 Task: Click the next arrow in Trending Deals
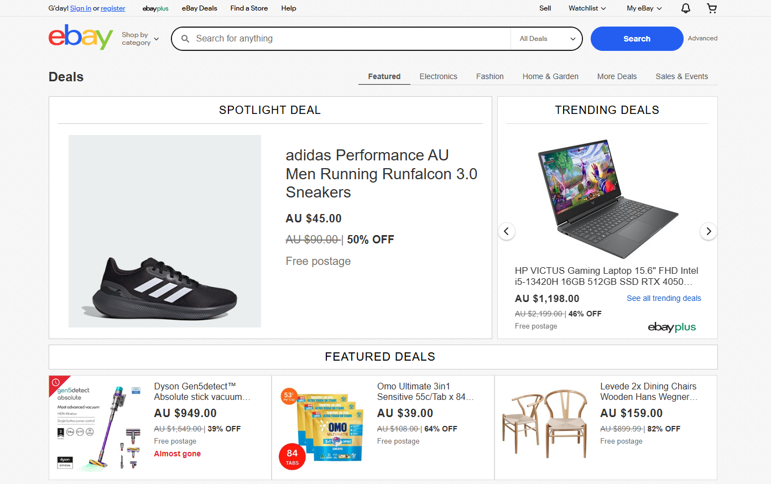point(709,231)
